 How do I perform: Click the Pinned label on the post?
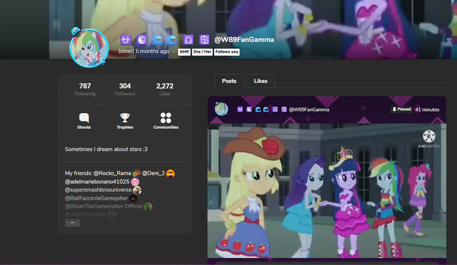pyautogui.click(x=401, y=109)
